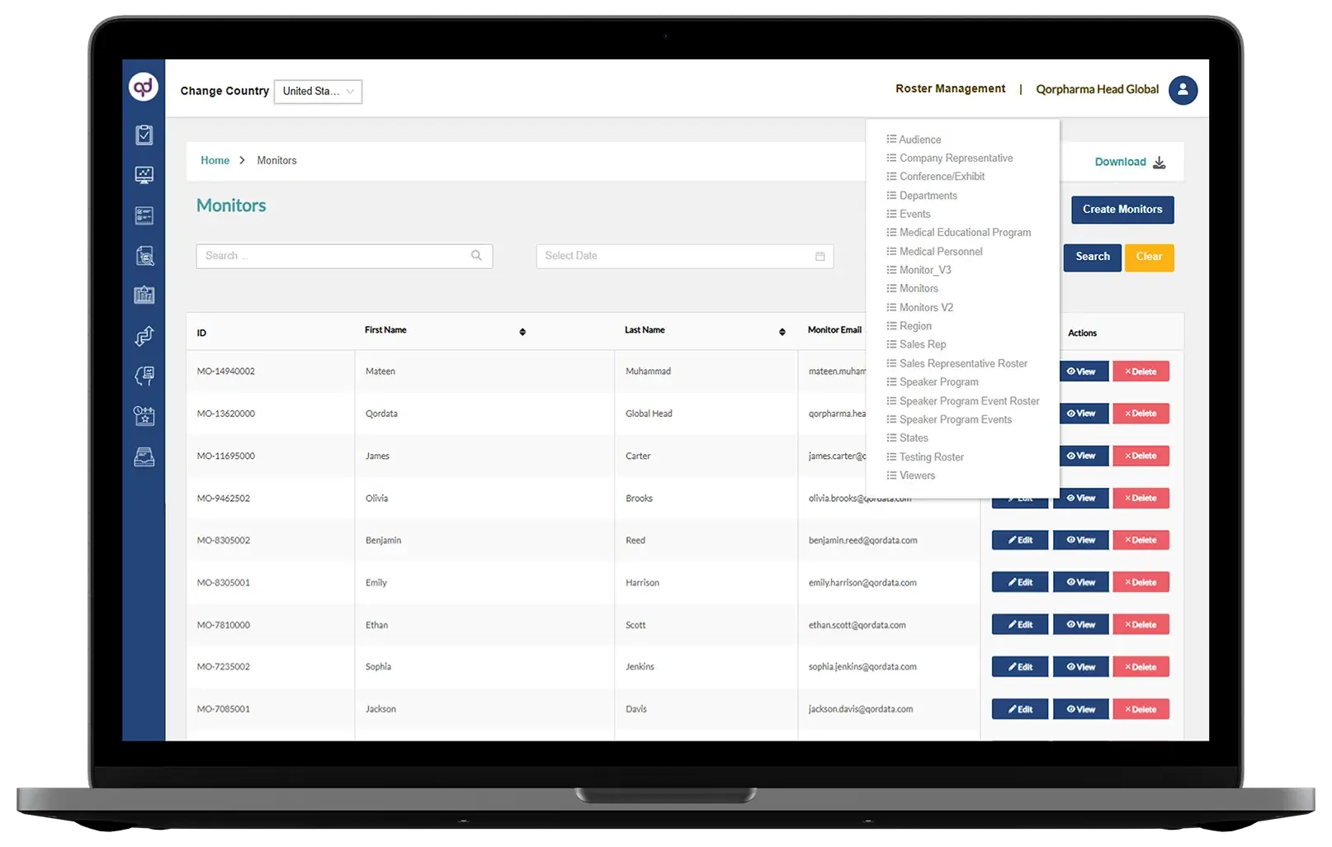Viewport: 1332px width, 847px height.
Task: Select Viewers menu entry
Action: tap(910, 476)
